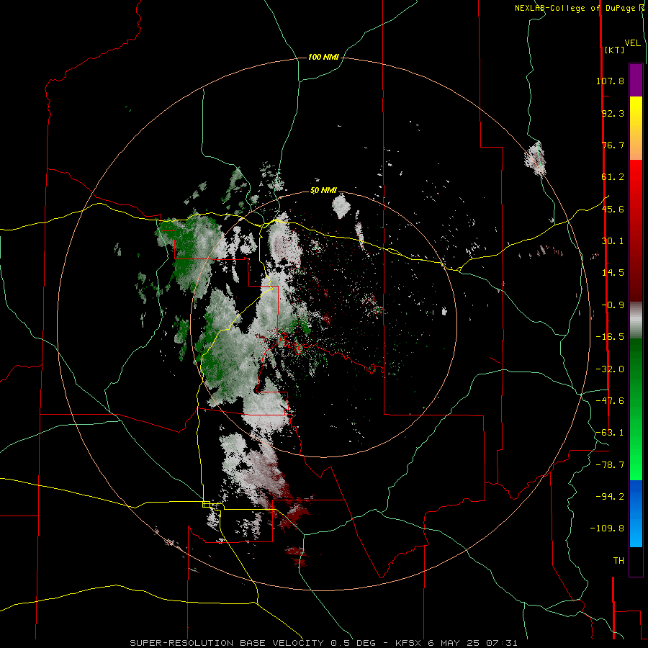Pick the black TH segment of the scale
Image resolution: width=648 pixels, height=648 pixels.
pos(636,561)
